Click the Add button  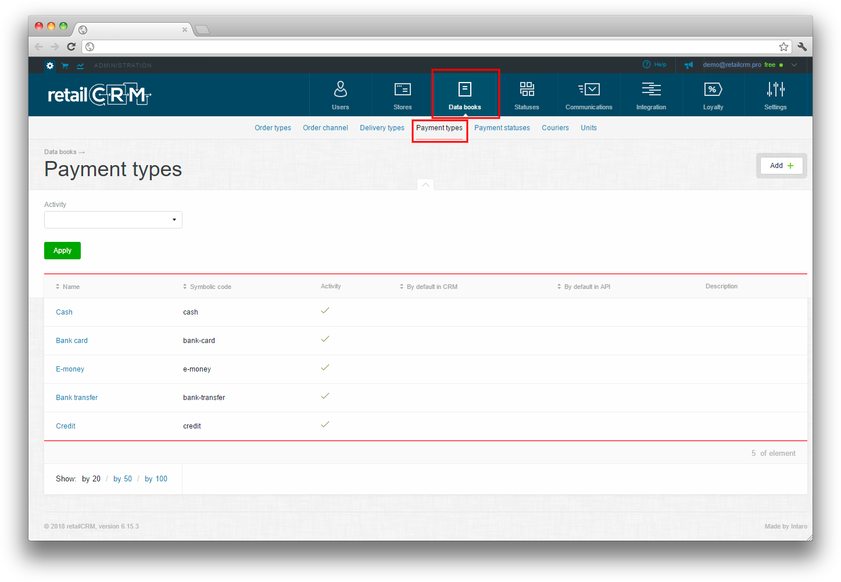pos(782,166)
